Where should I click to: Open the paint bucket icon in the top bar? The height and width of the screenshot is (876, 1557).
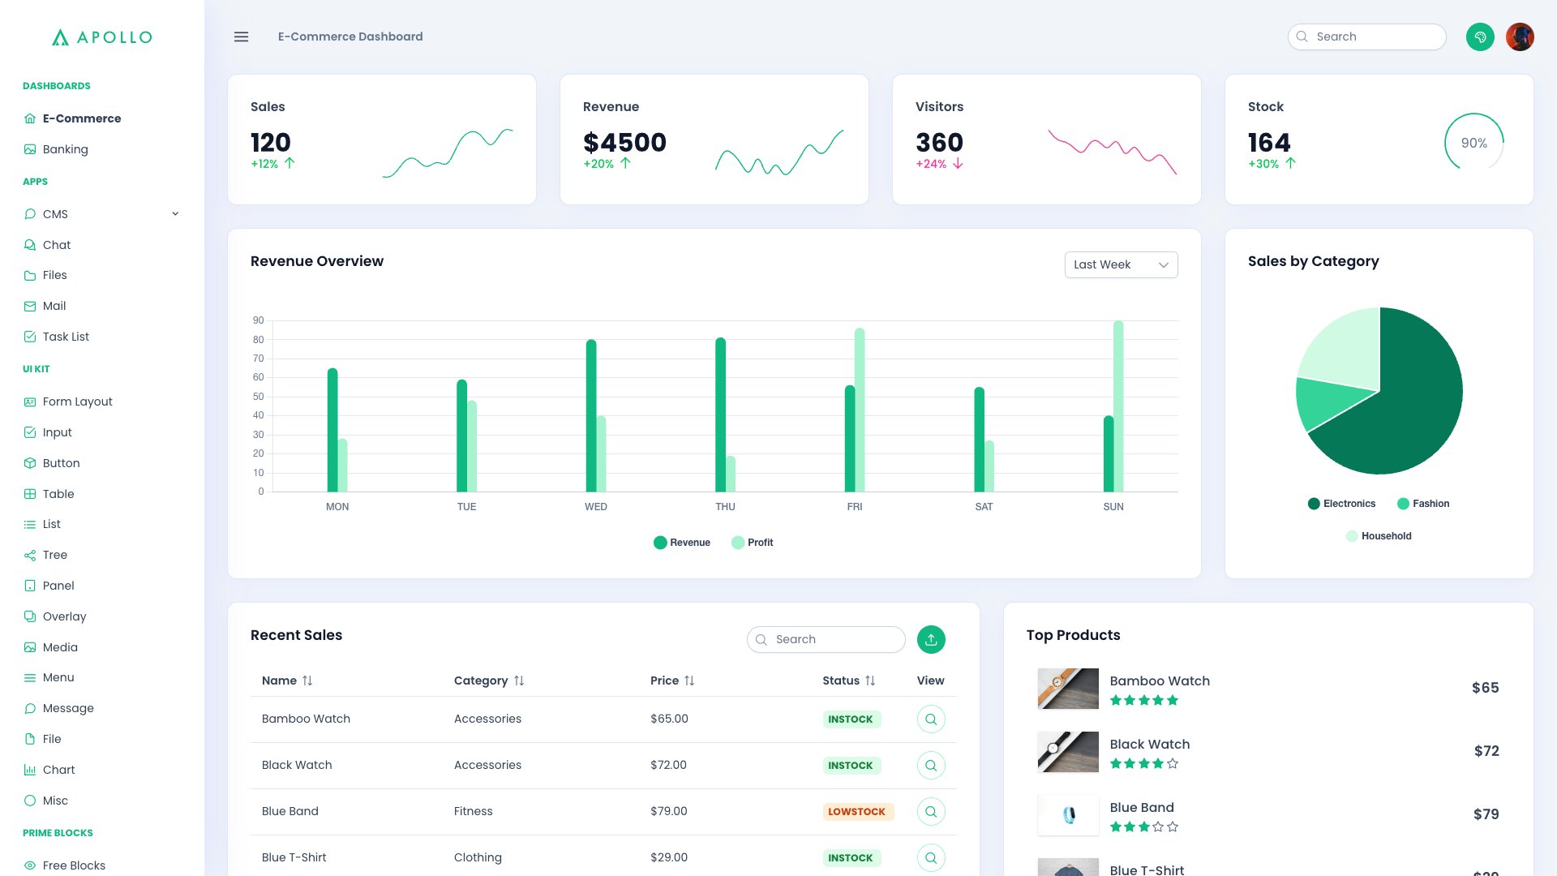[x=1480, y=36]
